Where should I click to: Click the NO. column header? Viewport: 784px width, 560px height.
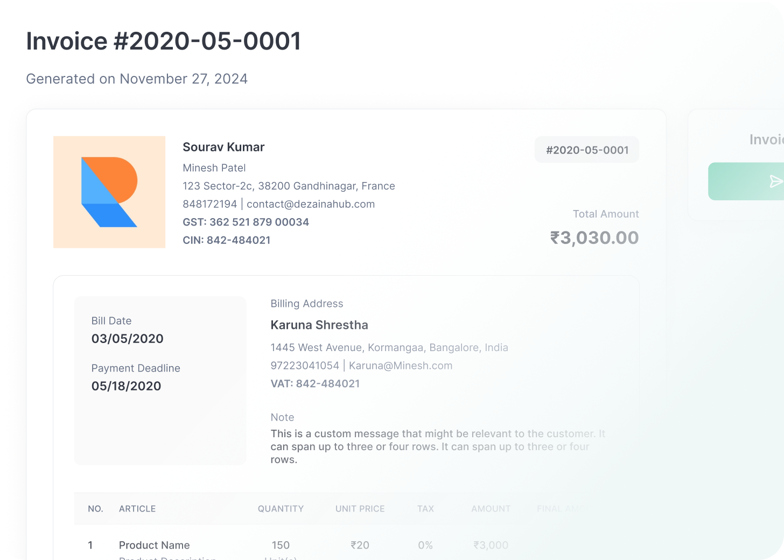[x=95, y=509]
